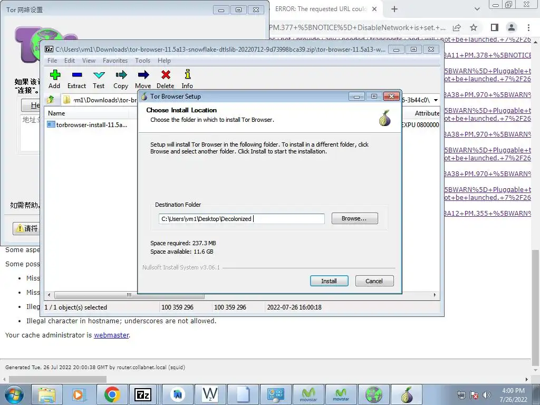
Task: Click the Chrome address bar URL
Action: pyautogui.click(x=357, y=27)
